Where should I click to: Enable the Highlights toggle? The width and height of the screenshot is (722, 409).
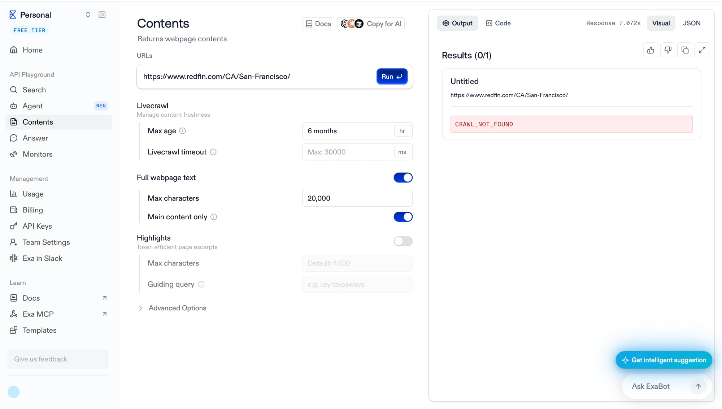(403, 241)
